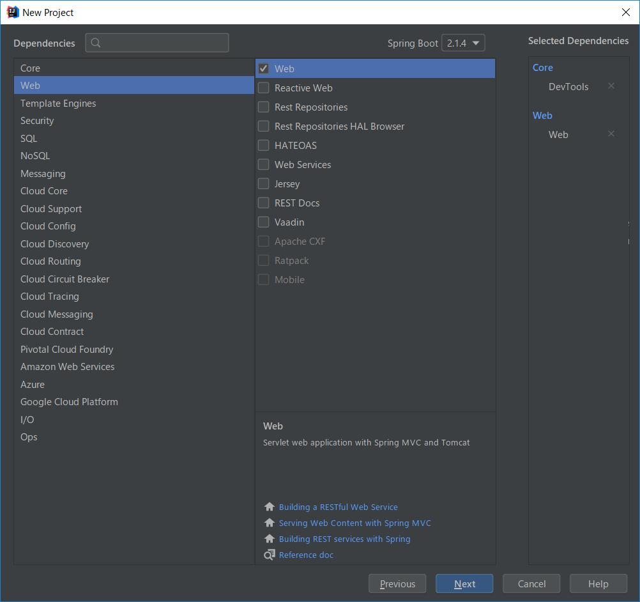Open Serving Web Content with Spring MVC link
The width and height of the screenshot is (640, 602).
[x=354, y=523]
